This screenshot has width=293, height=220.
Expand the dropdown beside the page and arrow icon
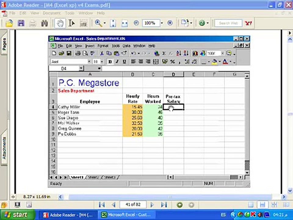(x=191, y=23)
